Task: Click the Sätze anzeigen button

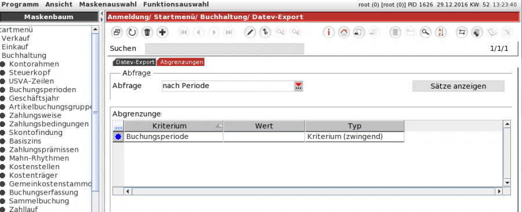Action: (x=458, y=86)
